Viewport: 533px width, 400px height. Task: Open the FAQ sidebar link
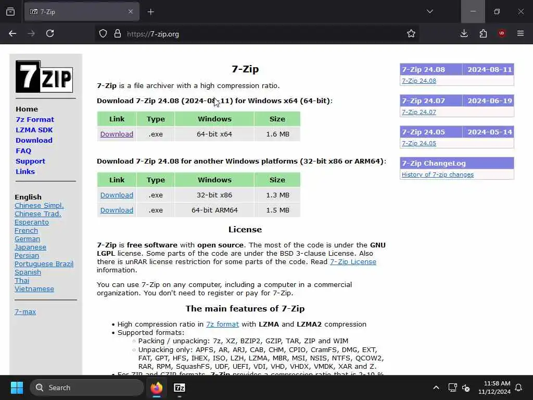(23, 151)
